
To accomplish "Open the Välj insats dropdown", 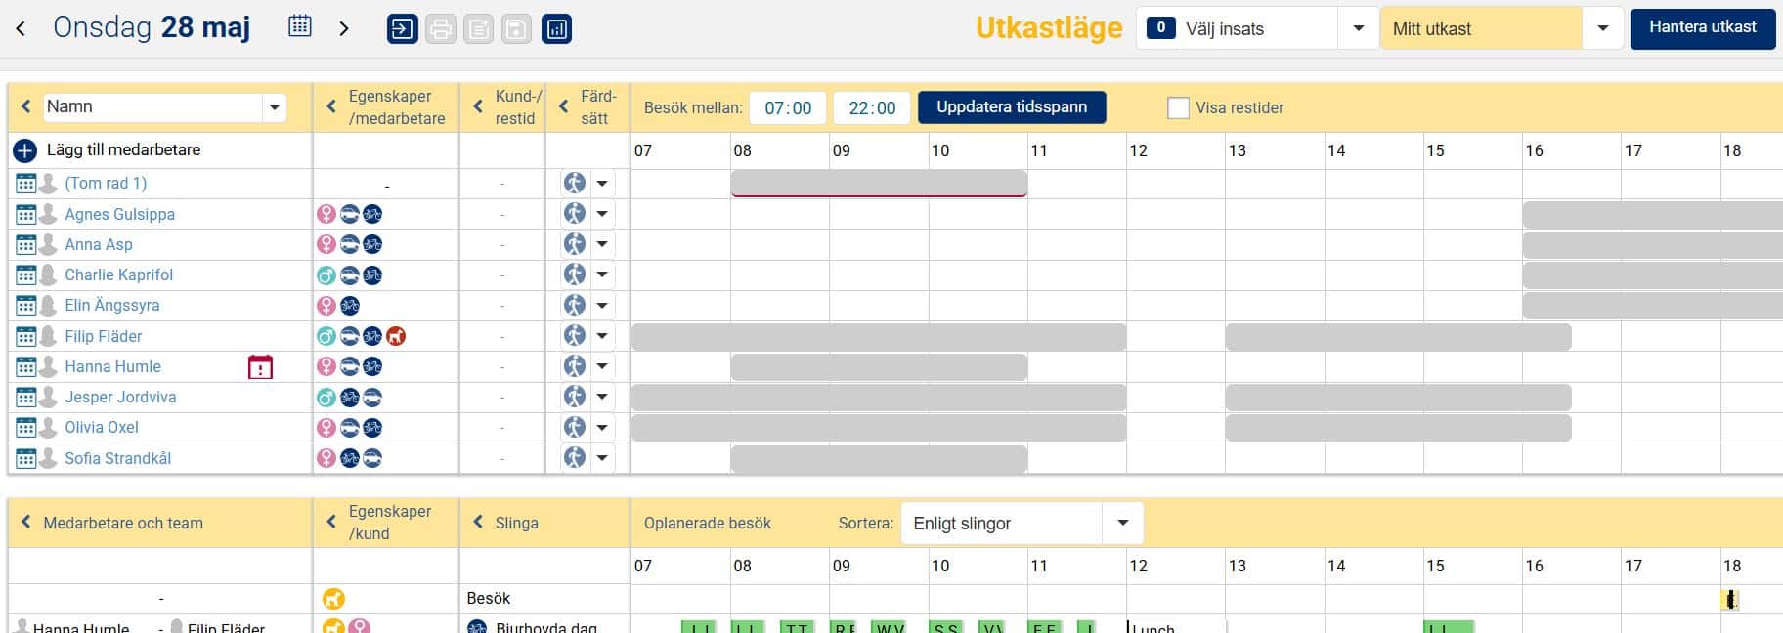I will [x=1358, y=28].
